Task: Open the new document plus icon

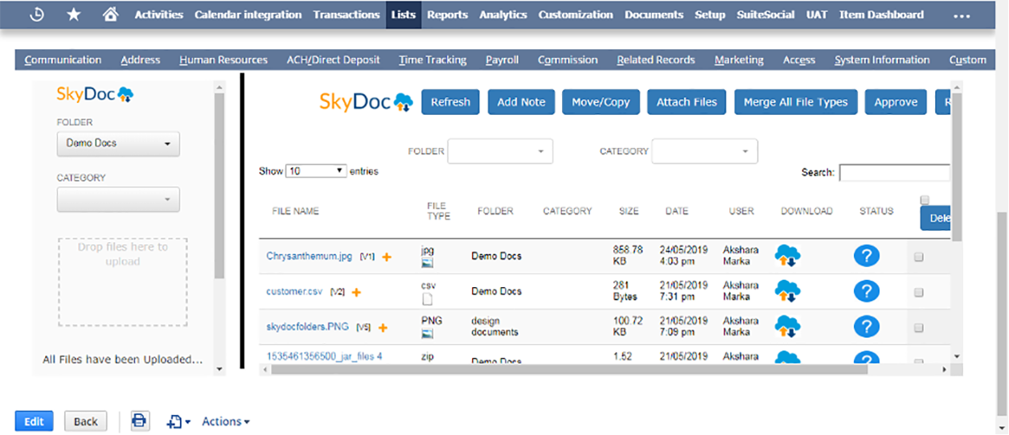Action: coord(178,421)
